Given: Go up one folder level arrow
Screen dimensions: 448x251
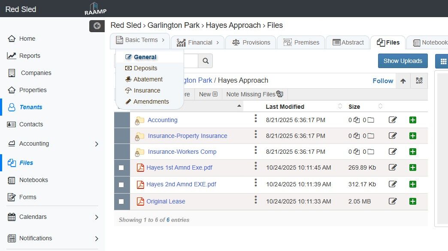Looking at the screenshot, I should (x=403, y=81).
